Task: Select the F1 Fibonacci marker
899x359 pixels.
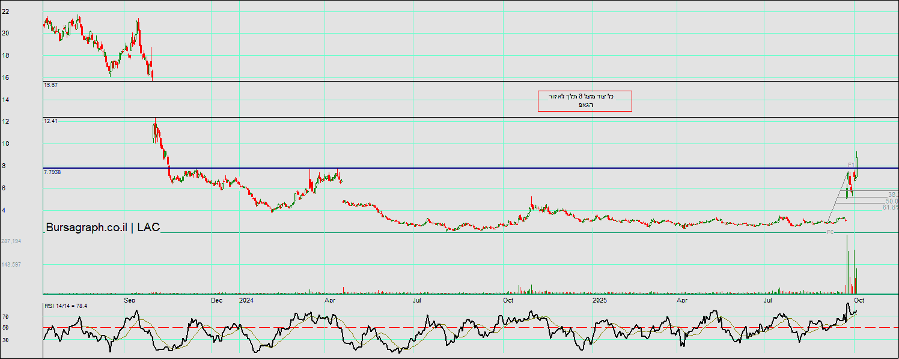Action: [x=851, y=164]
